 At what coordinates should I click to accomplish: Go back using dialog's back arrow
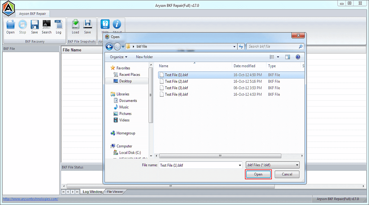pos(109,46)
